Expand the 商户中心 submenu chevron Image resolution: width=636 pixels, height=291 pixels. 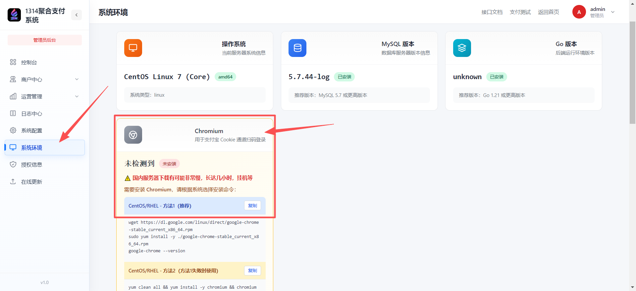77,79
